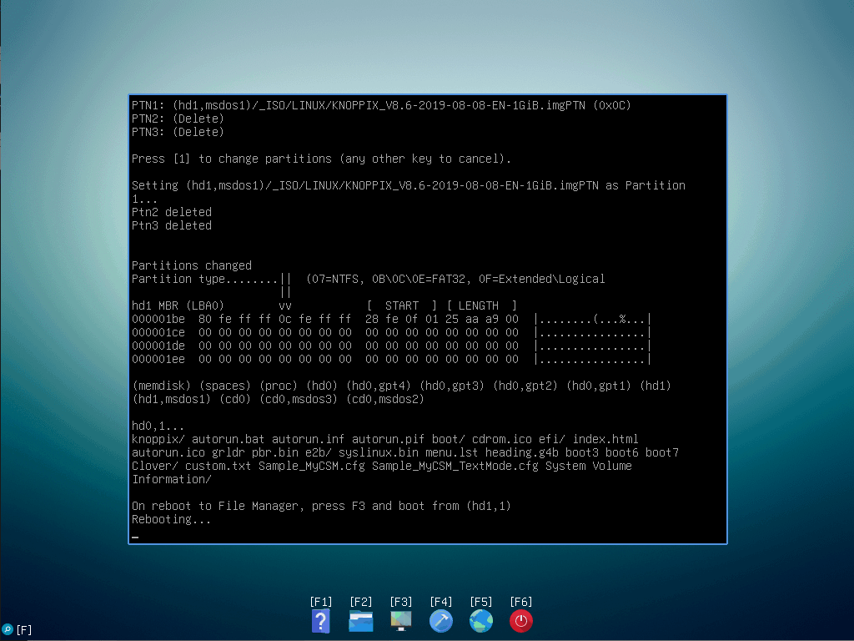
Task: Select the monitor boot icon under F3
Action: click(401, 621)
